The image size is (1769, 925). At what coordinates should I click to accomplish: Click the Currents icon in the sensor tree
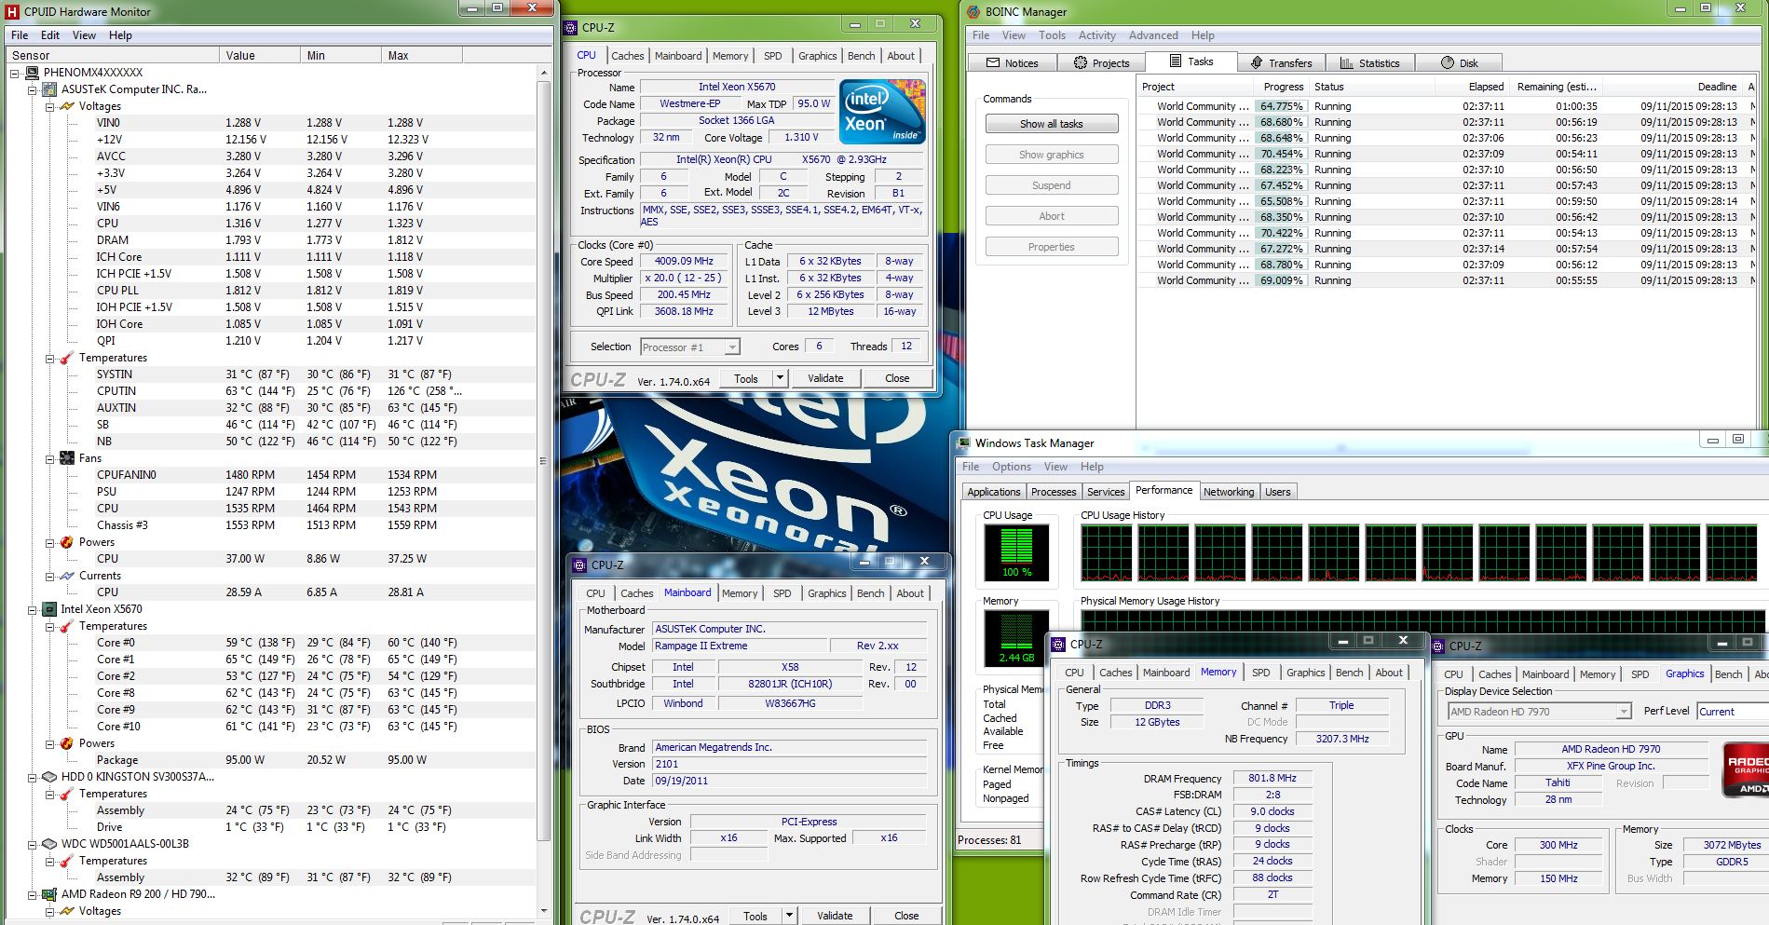67,576
